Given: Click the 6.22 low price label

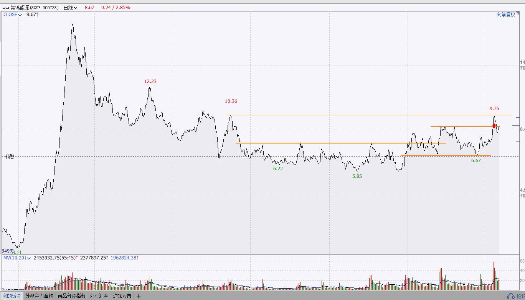Looking at the screenshot, I should tap(278, 169).
